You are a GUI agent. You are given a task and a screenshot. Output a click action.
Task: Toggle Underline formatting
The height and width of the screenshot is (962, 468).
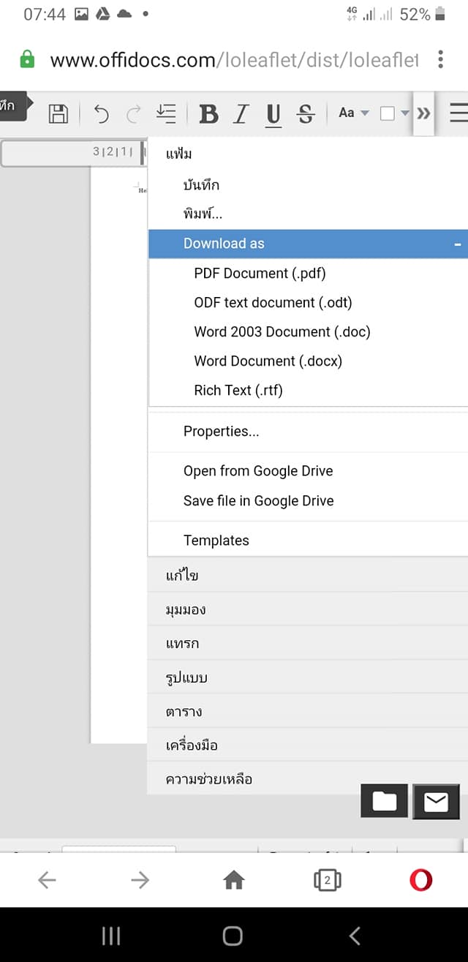[273, 113]
